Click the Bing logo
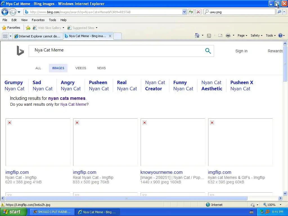The width and height of the screenshot is (288, 216). (x=20, y=51)
